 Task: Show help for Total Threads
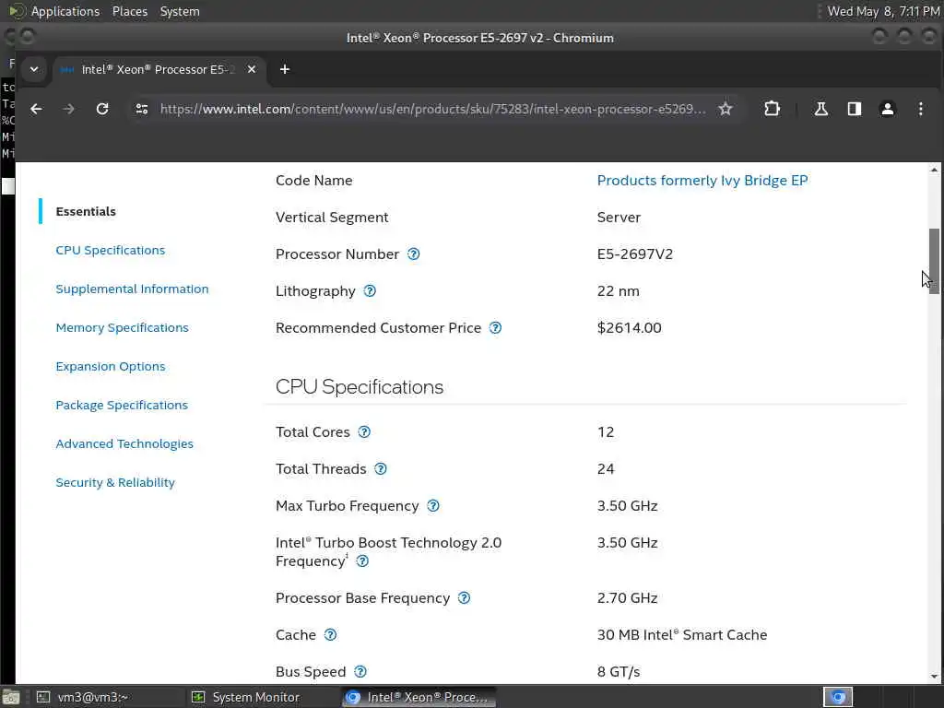tap(381, 469)
